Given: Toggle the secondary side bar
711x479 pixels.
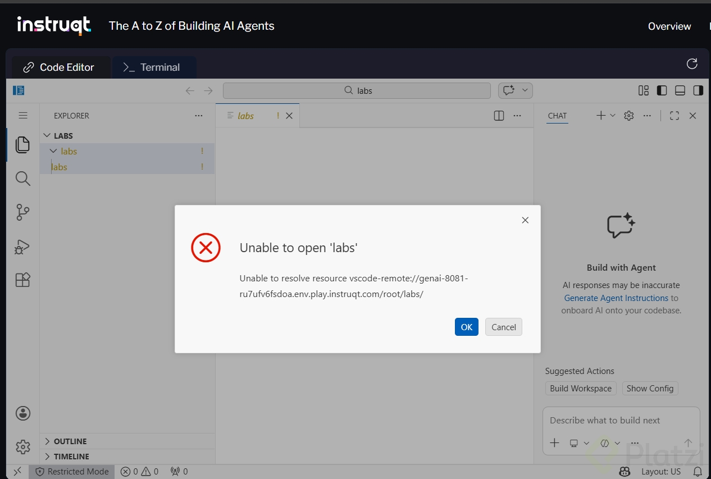Looking at the screenshot, I should point(698,90).
